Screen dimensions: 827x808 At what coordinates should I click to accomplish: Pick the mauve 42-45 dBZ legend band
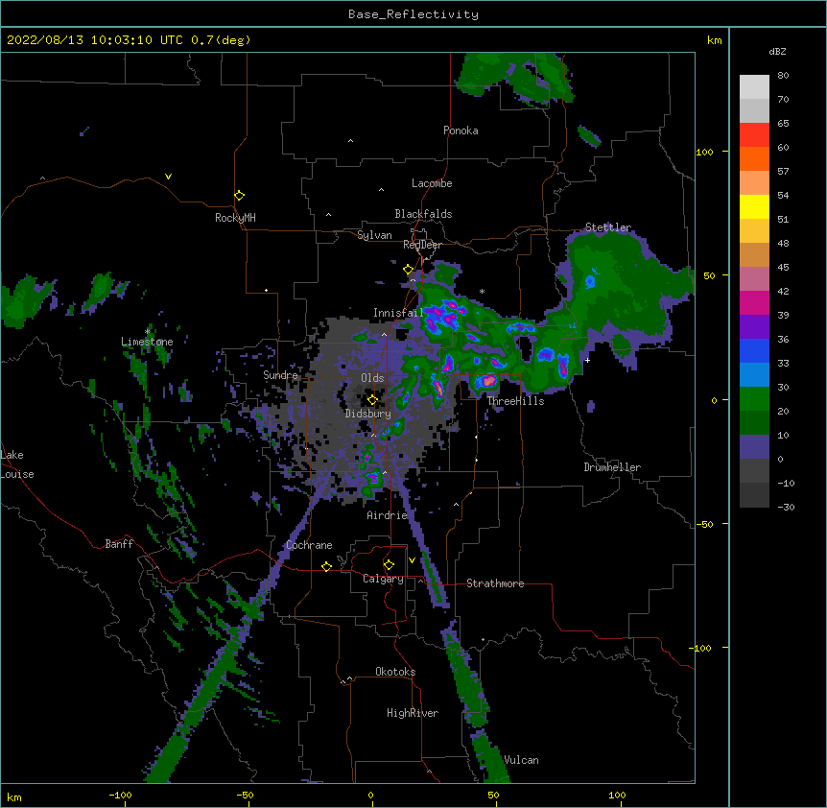pyautogui.click(x=754, y=279)
